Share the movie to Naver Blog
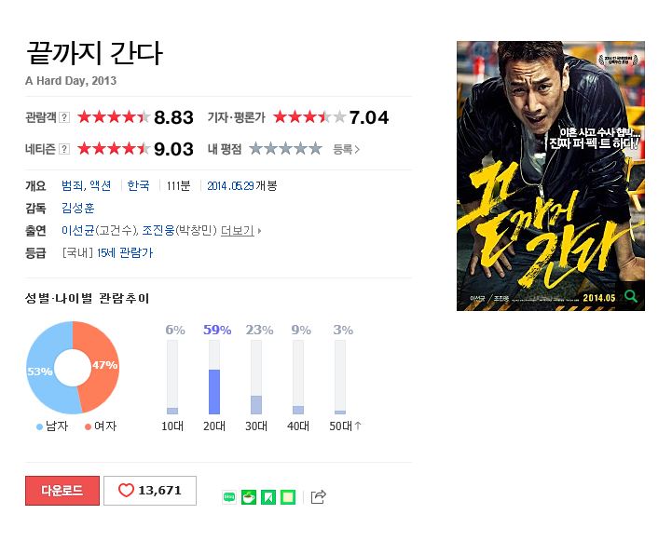Viewport: 672px width, 541px height. tap(229, 497)
